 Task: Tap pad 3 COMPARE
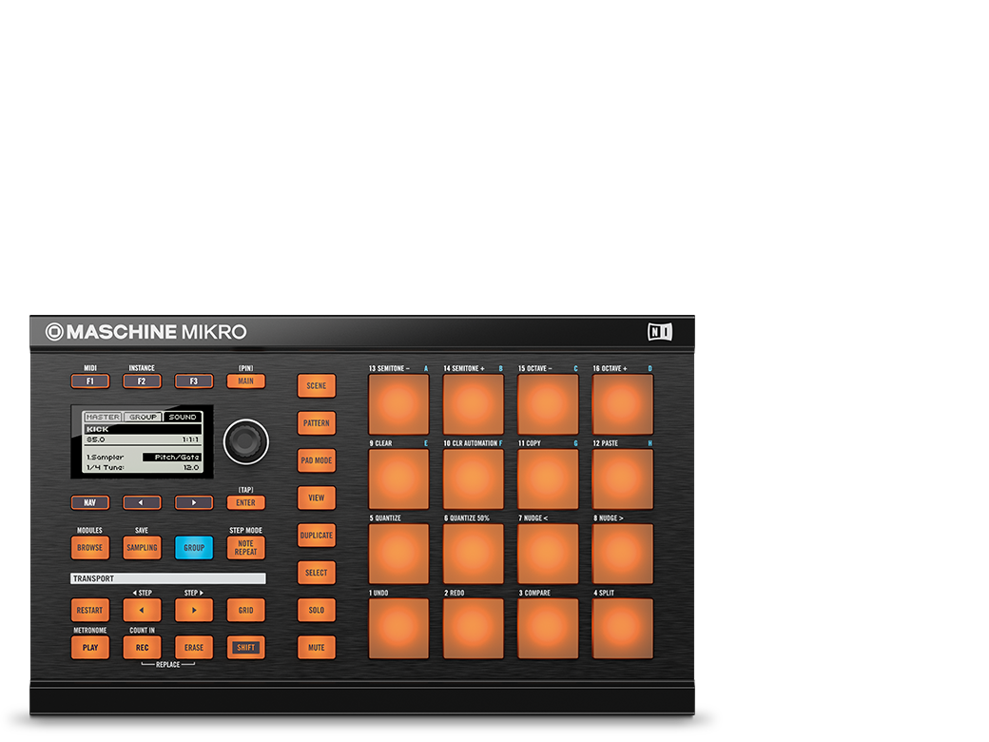548,629
